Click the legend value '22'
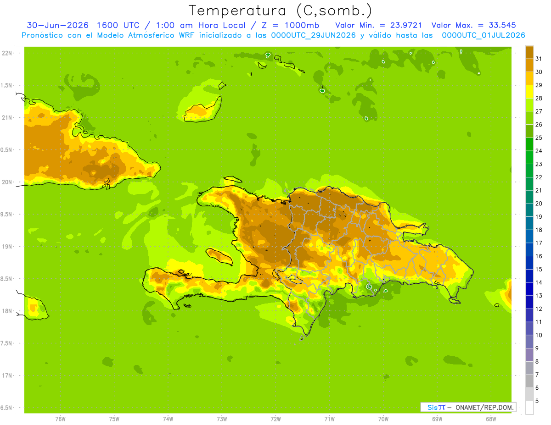The width and height of the screenshot is (551, 425). pyautogui.click(x=539, y=177)
